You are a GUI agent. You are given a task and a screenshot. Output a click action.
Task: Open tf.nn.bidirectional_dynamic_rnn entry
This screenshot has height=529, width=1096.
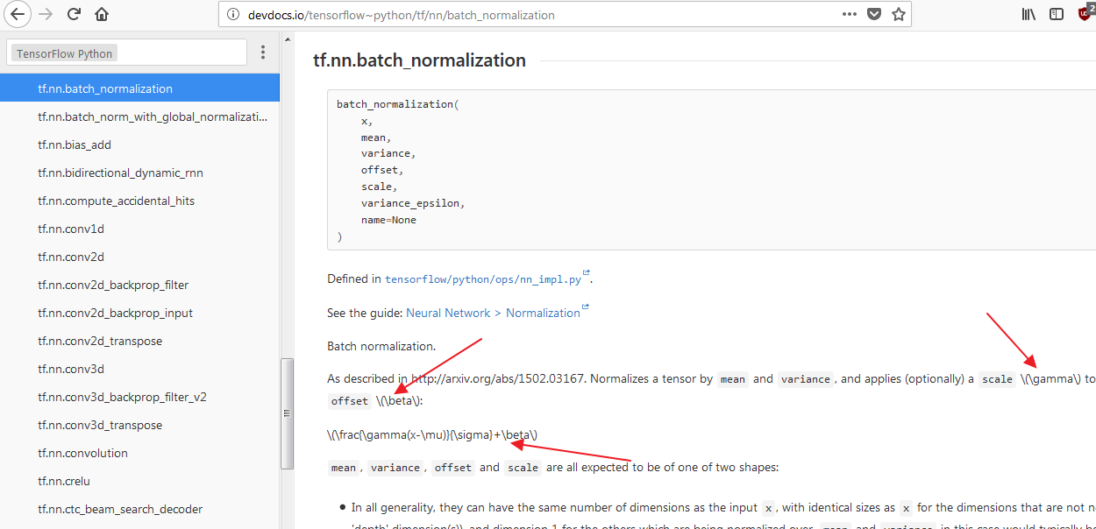point(139,173)
